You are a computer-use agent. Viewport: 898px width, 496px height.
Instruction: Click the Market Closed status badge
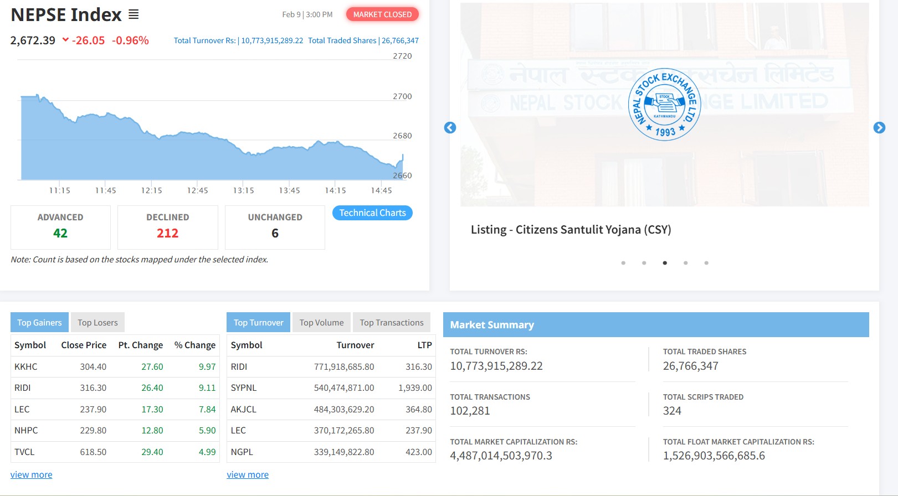382,14
